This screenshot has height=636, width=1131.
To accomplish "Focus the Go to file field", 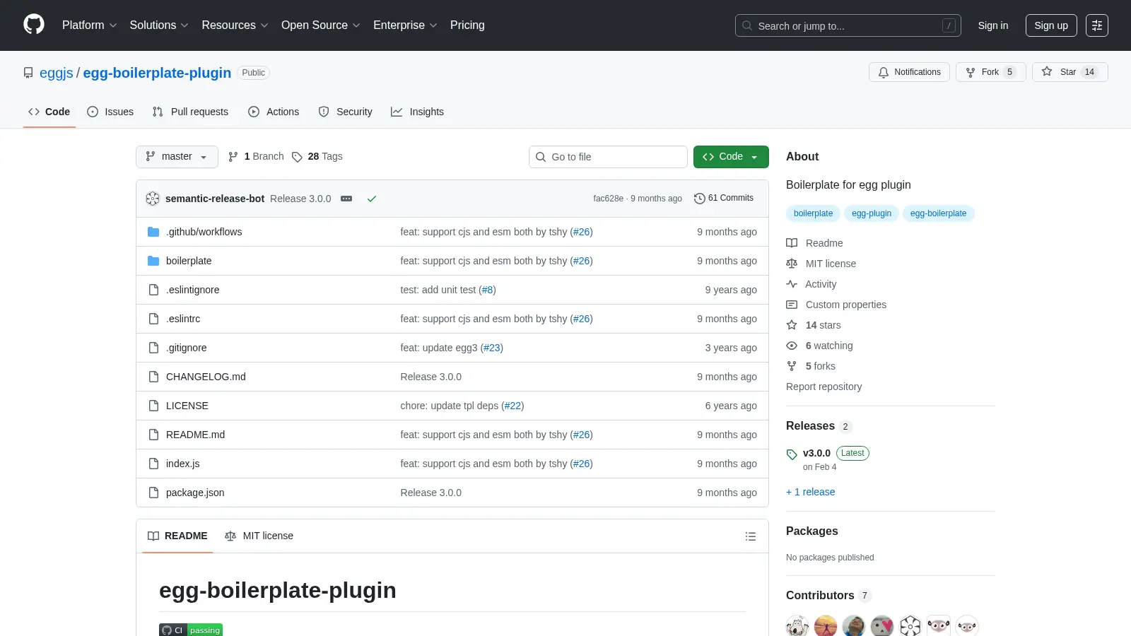I will (608, 157).
